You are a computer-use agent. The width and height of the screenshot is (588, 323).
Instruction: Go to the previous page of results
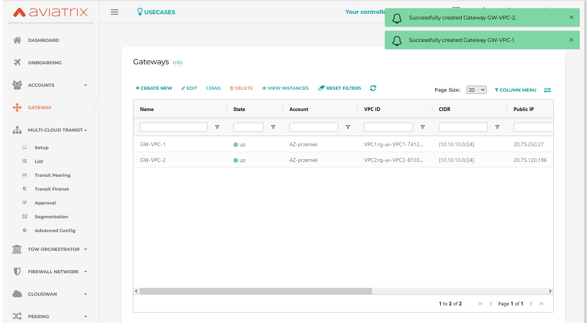click(x=491, y=304)
